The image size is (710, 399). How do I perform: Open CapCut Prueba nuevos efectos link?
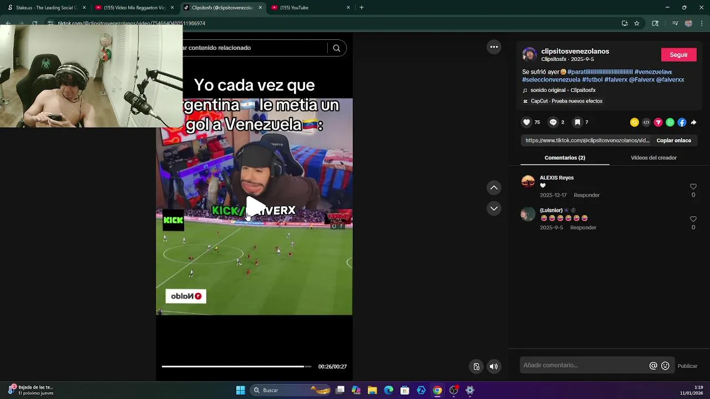[562, 101]
